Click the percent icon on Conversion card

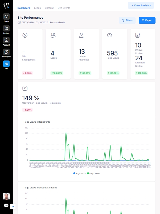pyautogui.click(x=25, y=88)
